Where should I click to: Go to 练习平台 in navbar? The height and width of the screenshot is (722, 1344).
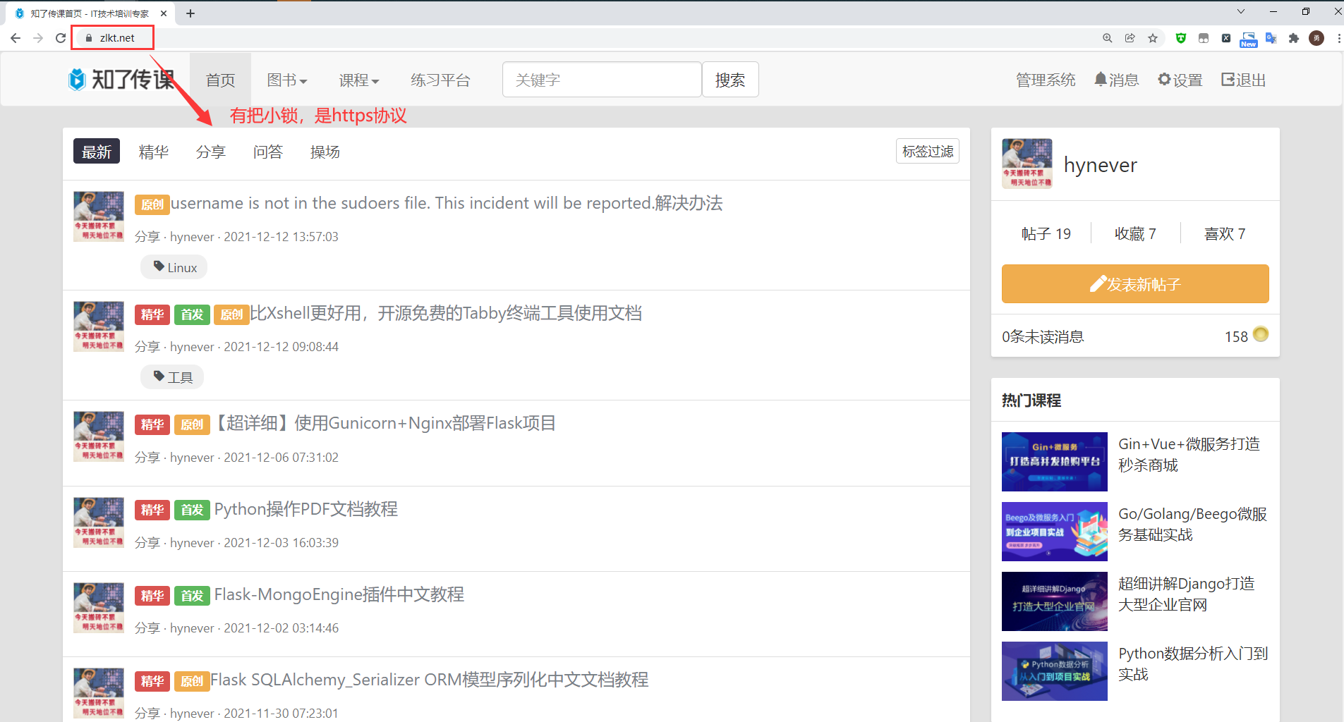(x=440, y=80)
